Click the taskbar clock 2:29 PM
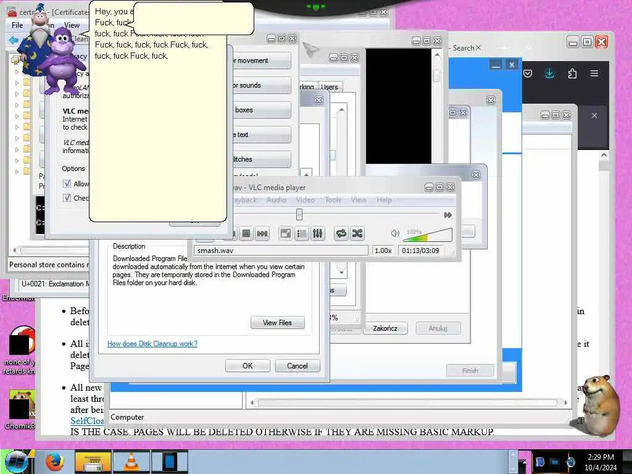Viewport: 632px width, 474px height. coord(601,457)
